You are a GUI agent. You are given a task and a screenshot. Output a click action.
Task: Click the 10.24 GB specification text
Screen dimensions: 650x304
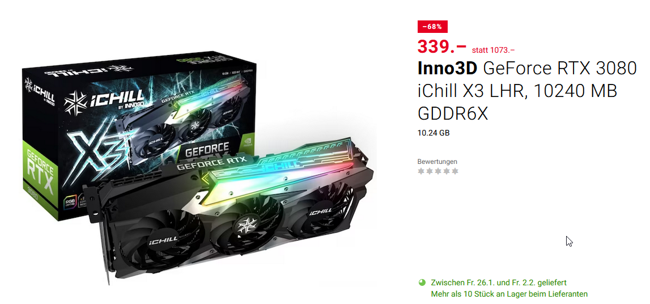pos(434,133)
